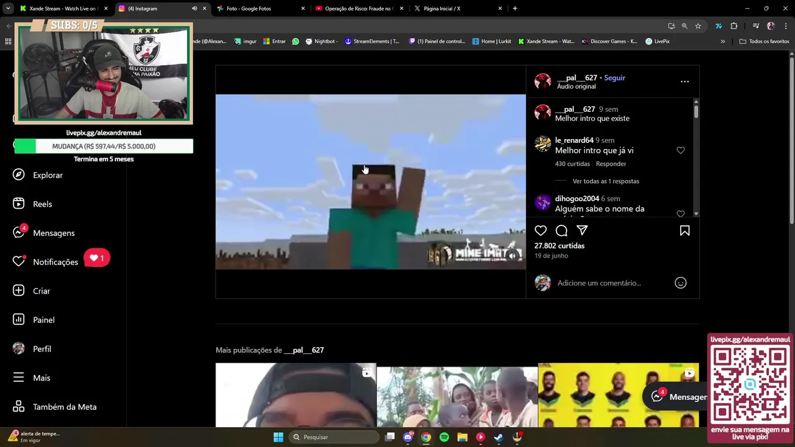This screenshot has width=795, height=447.
Task: Open Discover Games bookmark
Action: (x=609, y=42)
